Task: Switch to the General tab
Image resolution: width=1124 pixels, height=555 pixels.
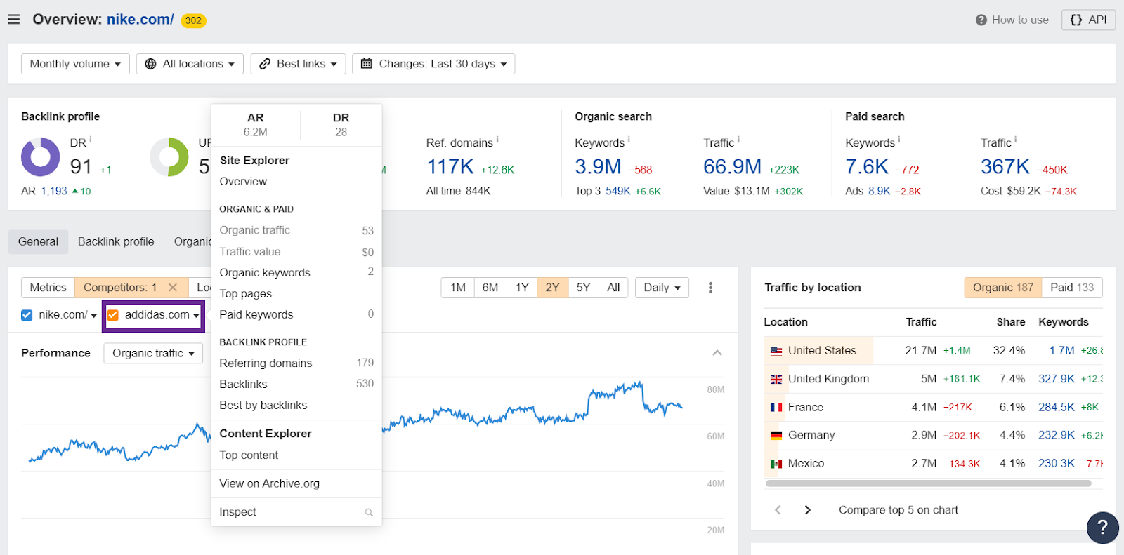Action: (x=38, y=241)
